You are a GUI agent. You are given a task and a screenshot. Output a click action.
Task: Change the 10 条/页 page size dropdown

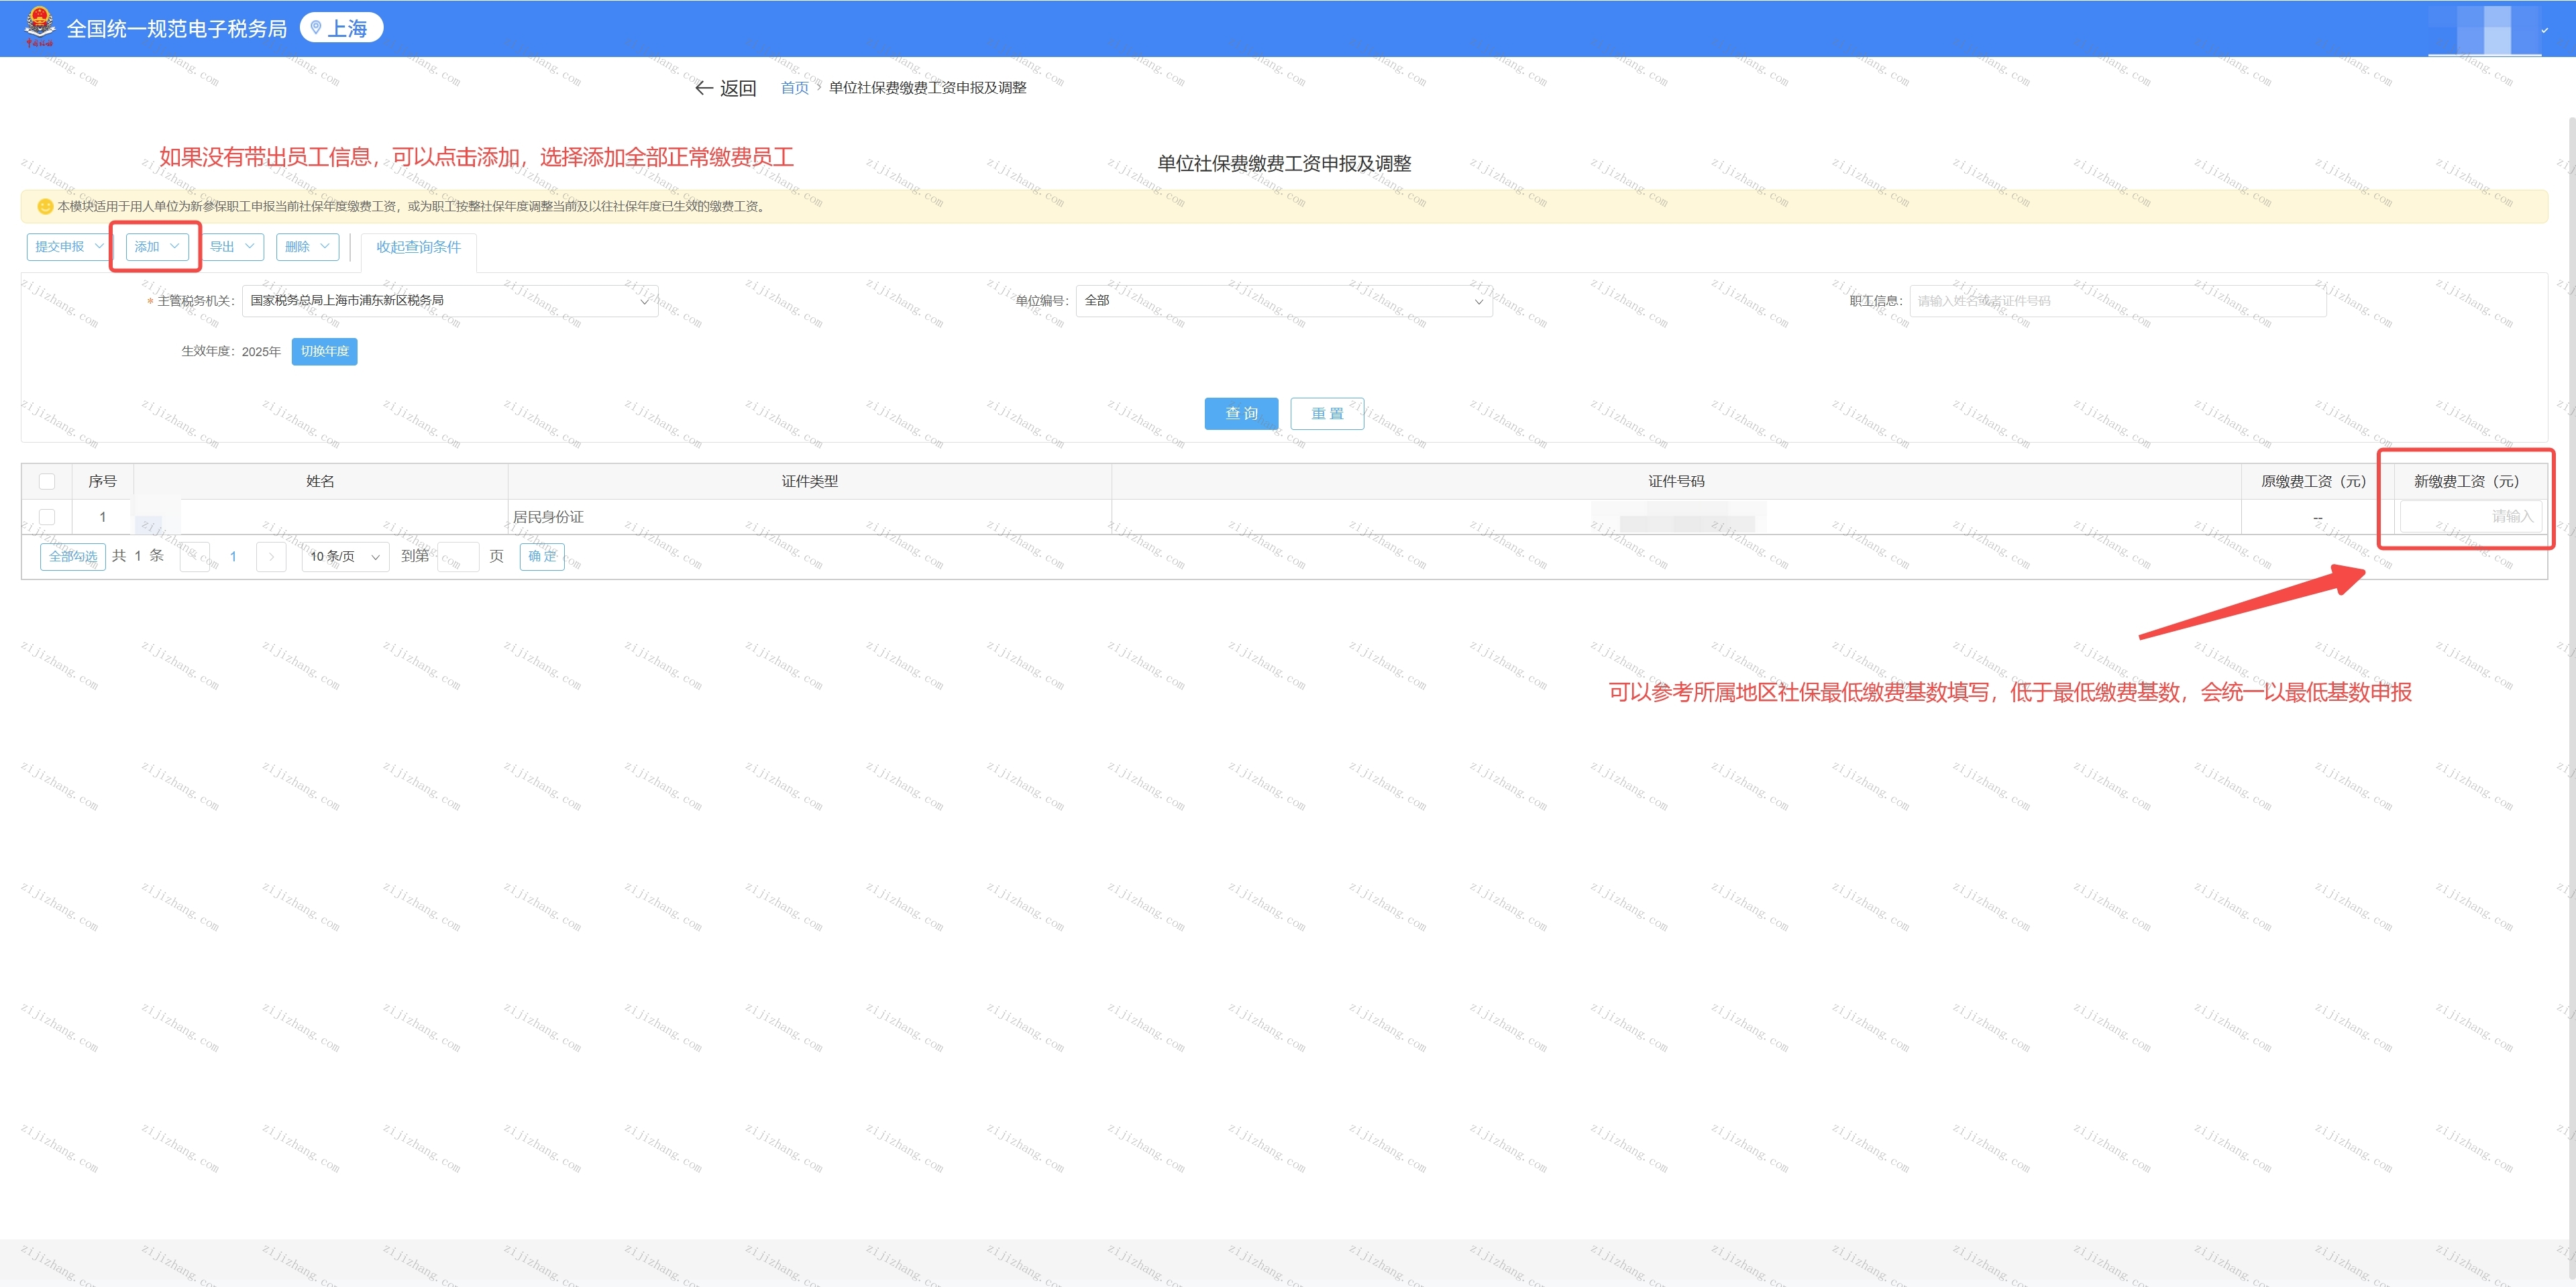(x=345, y=557)
